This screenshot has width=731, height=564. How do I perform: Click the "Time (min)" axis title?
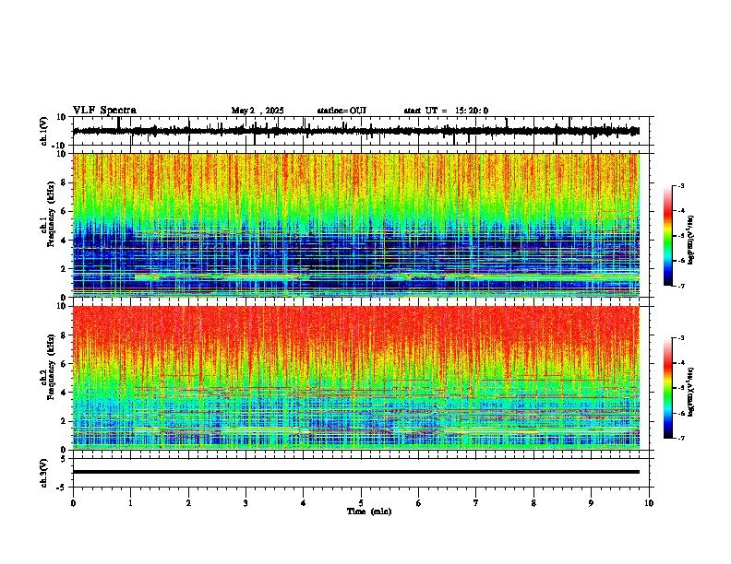369,511
